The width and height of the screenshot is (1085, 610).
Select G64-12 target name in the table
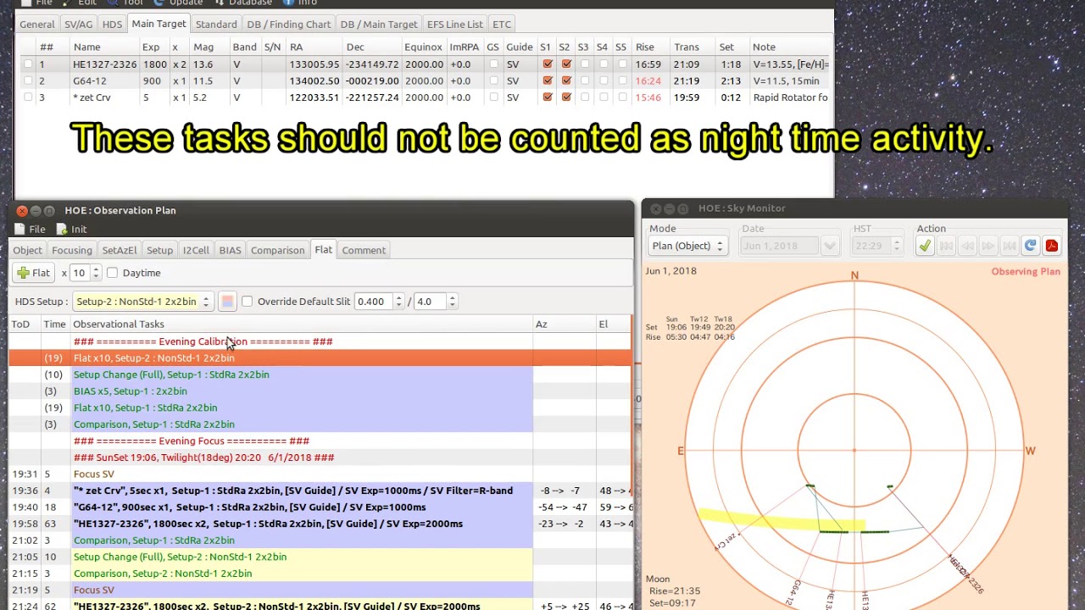(x=90, y=80)
